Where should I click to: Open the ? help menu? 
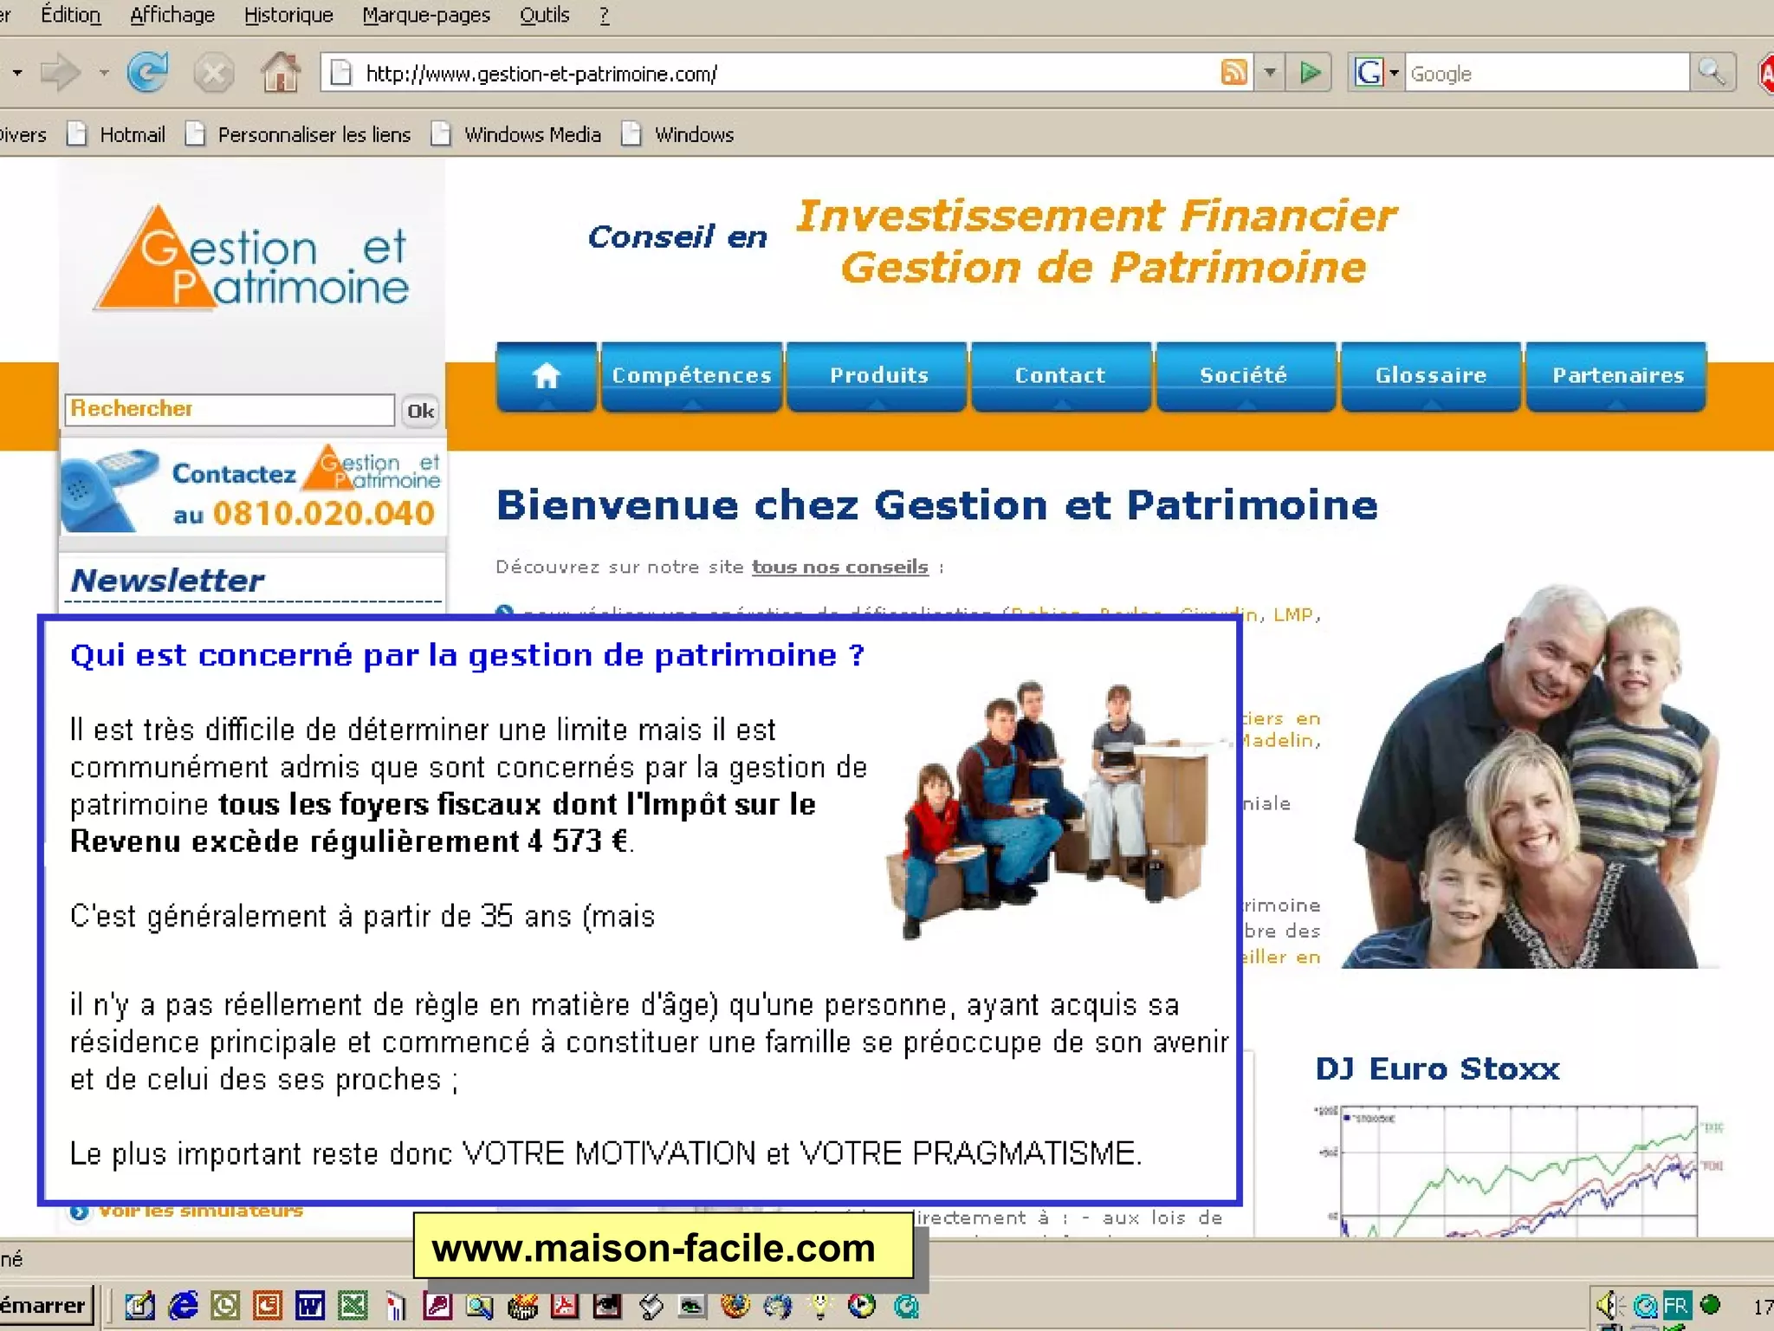[x=605, y=15]
